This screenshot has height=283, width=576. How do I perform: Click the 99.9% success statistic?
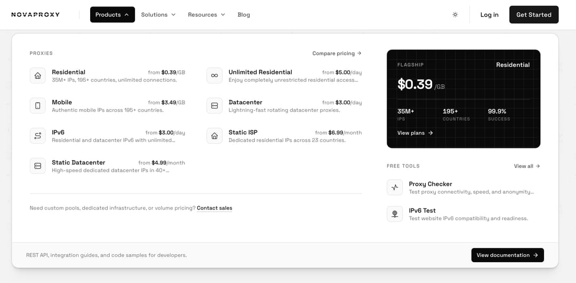tap(499, 114)
